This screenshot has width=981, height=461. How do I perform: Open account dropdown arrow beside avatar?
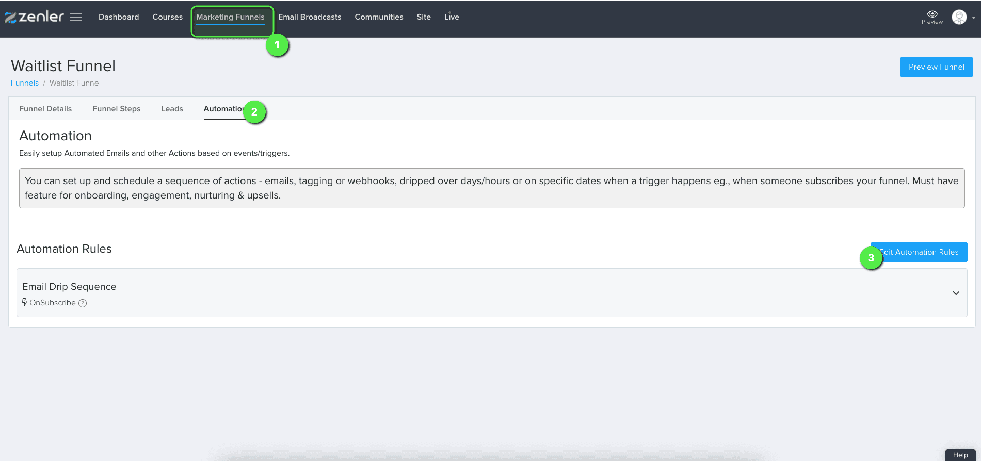coord(973,18)
